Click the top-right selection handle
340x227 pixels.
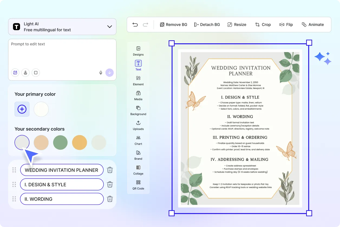pyautogui.click(x=309, y=43)
